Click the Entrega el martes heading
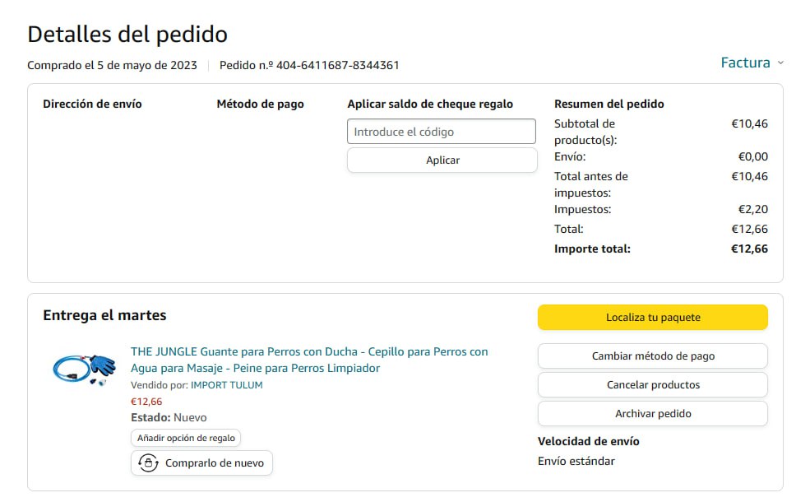This screenshot has height=502, width=796. [104, 315]
